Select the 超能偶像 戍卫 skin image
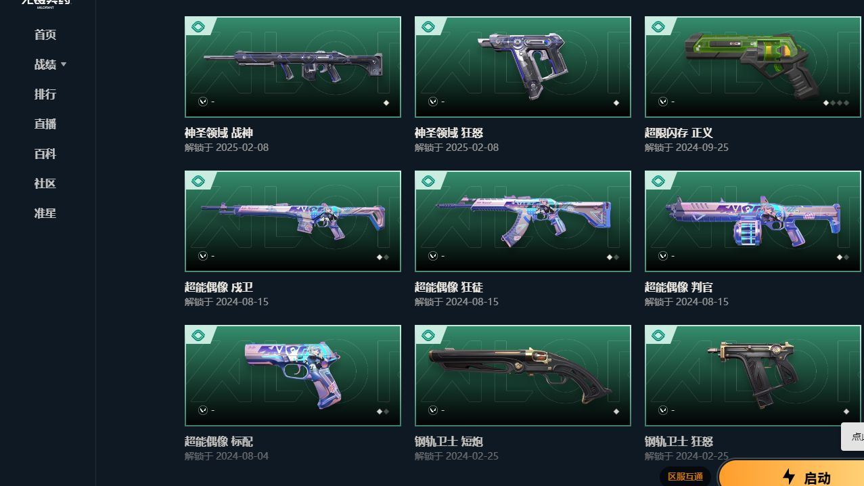The height and width of the screenshot is (486, 864). [x=293, y=221]
